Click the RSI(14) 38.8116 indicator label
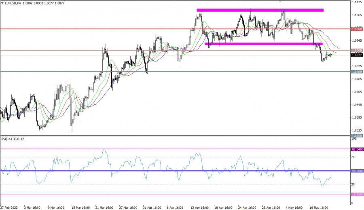 [x=13, y=139]
